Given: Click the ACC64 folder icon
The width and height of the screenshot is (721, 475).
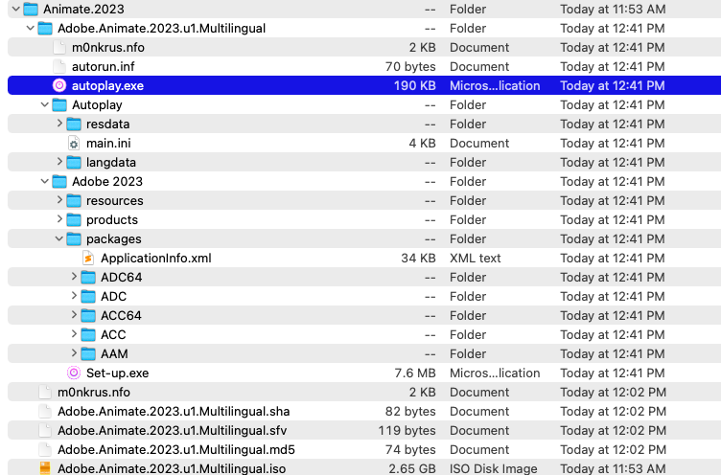Looking at the screenshot, I should [x=88, y=316].
